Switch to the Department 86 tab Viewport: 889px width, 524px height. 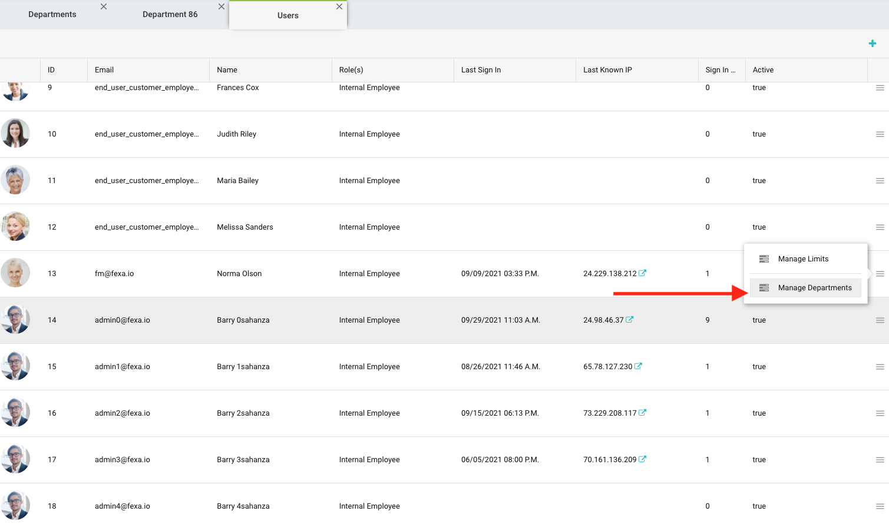[x=170, y=14]
